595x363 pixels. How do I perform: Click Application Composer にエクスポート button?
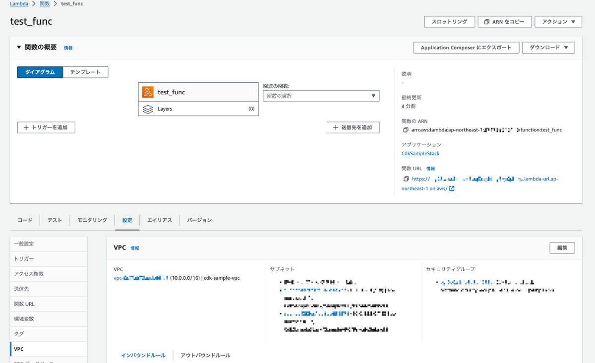tap(466, 48)
